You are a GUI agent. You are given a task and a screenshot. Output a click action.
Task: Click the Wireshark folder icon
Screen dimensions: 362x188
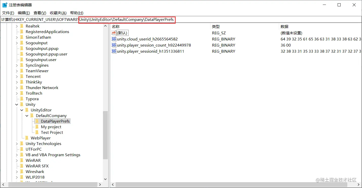pos(22,172)
